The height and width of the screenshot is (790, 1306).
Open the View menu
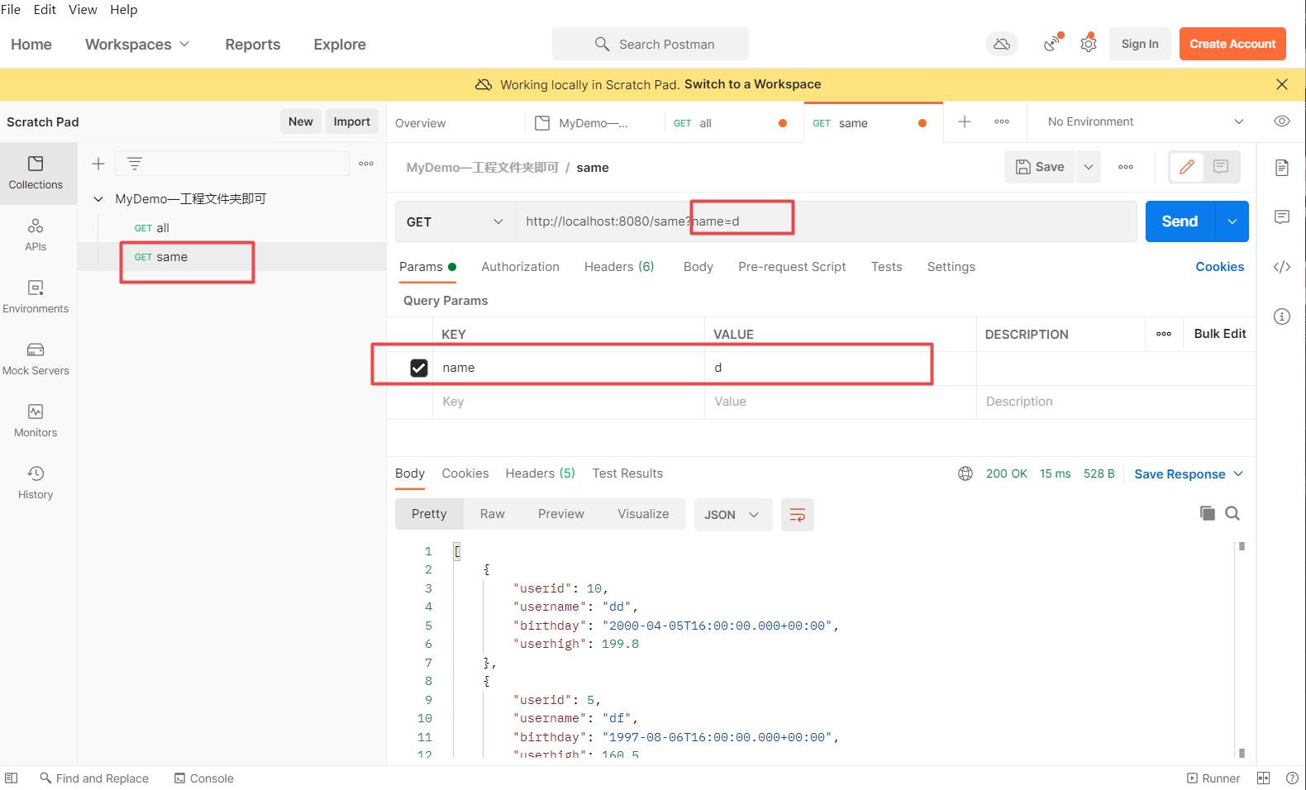click(x=83, y=9)
